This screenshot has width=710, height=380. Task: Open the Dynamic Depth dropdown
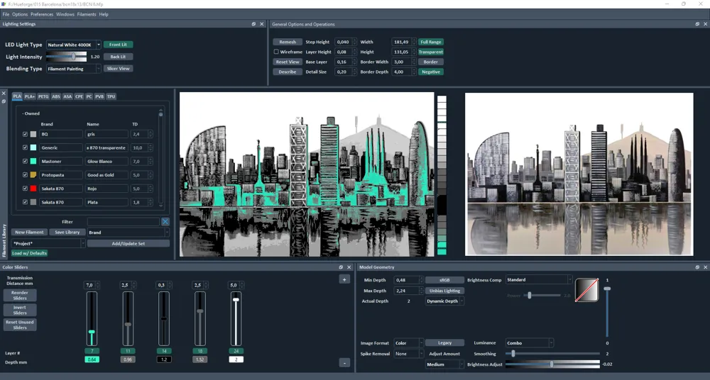[444, 301]
